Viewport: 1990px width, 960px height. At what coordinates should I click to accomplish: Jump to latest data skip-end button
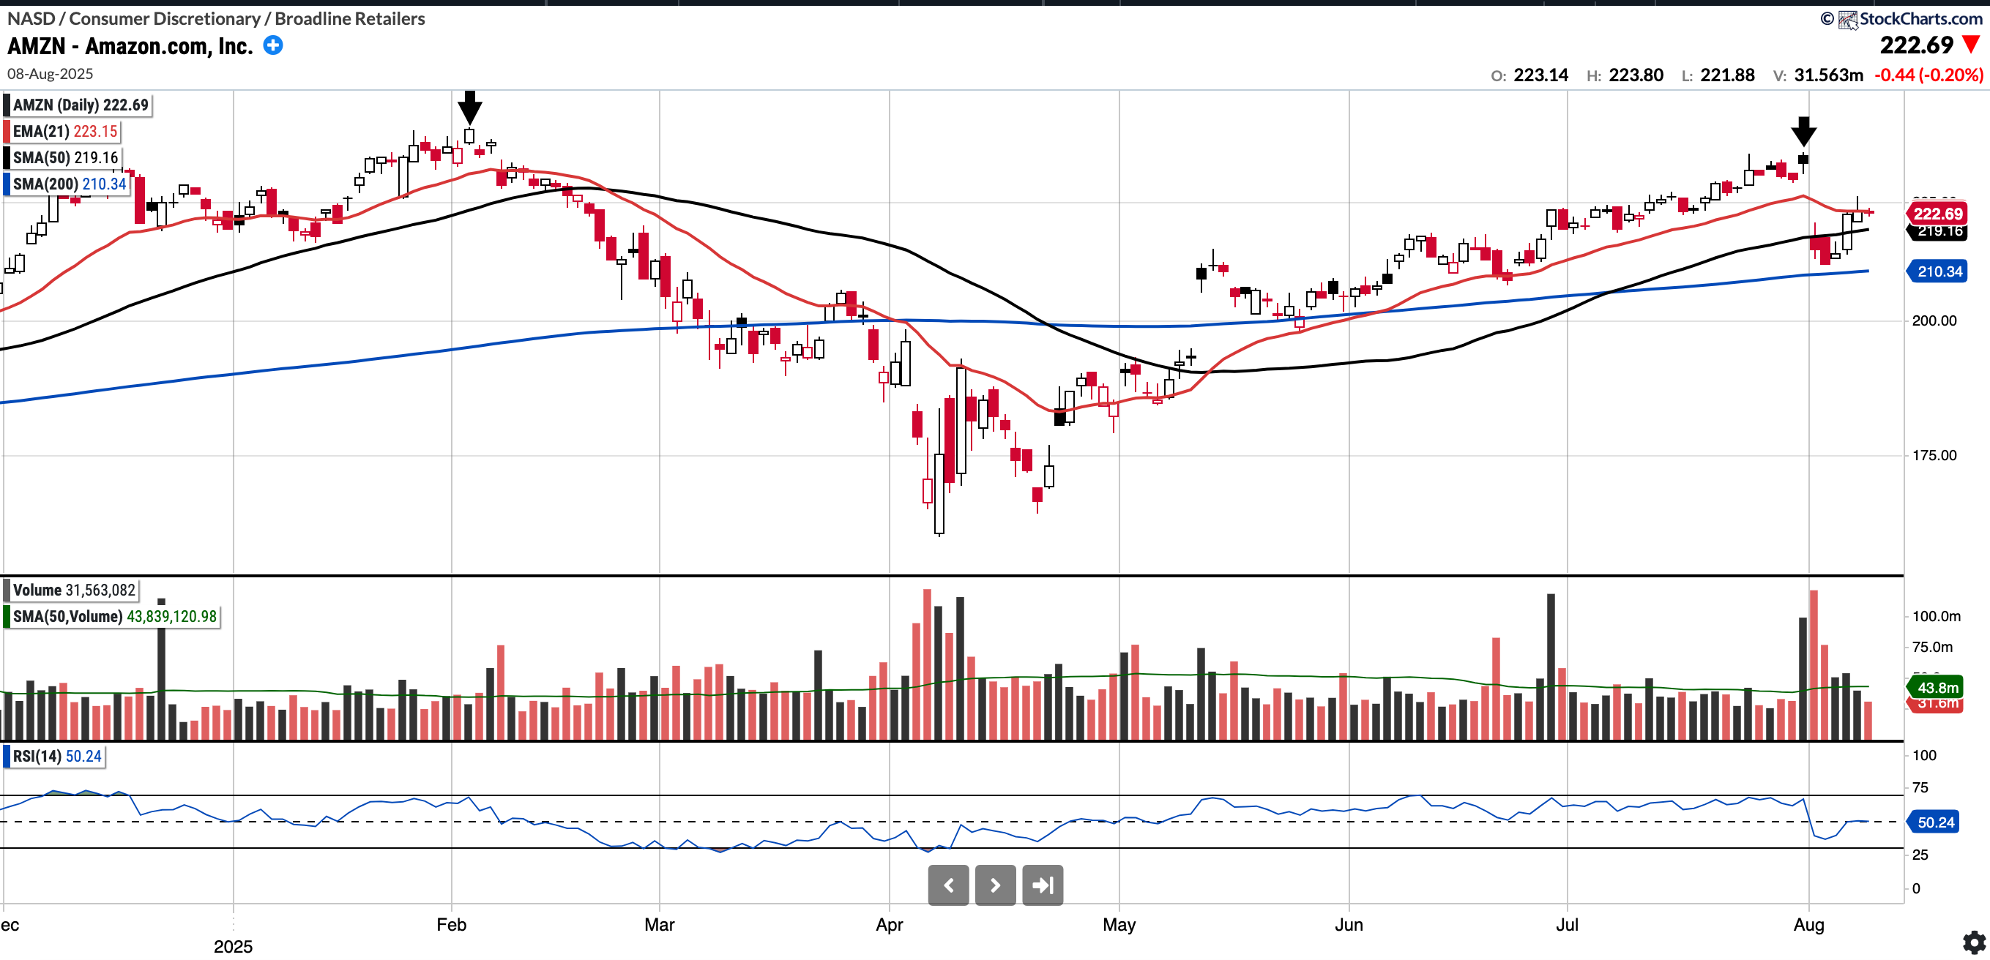tap(1042, 885)
